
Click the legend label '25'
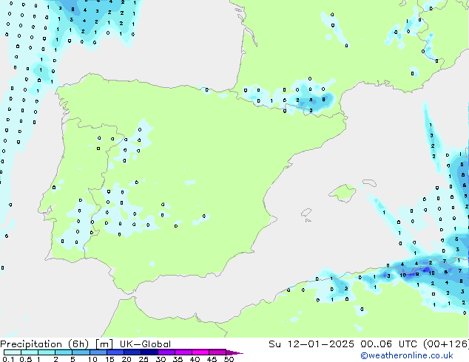click(144, 359)
